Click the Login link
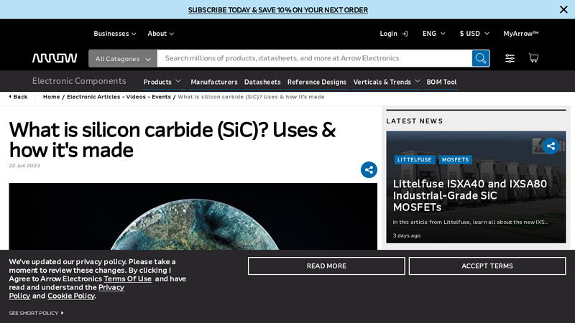 [x=393, y=33]
